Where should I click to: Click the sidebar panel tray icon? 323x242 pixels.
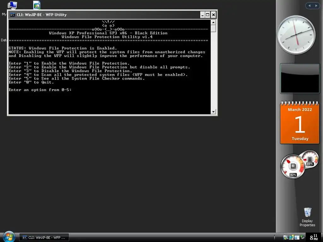coord(297,238)
